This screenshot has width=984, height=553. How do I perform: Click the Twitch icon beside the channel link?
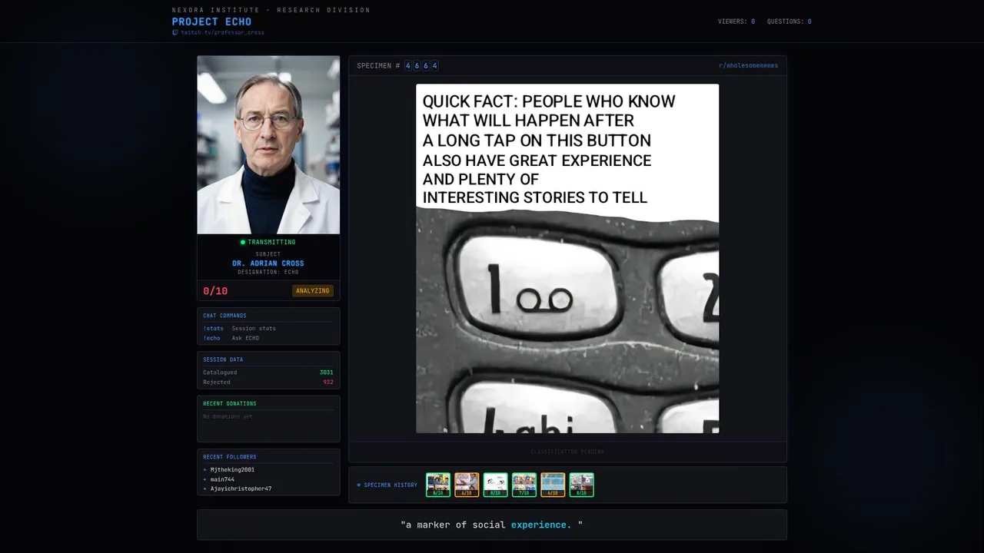click(175, 33)
